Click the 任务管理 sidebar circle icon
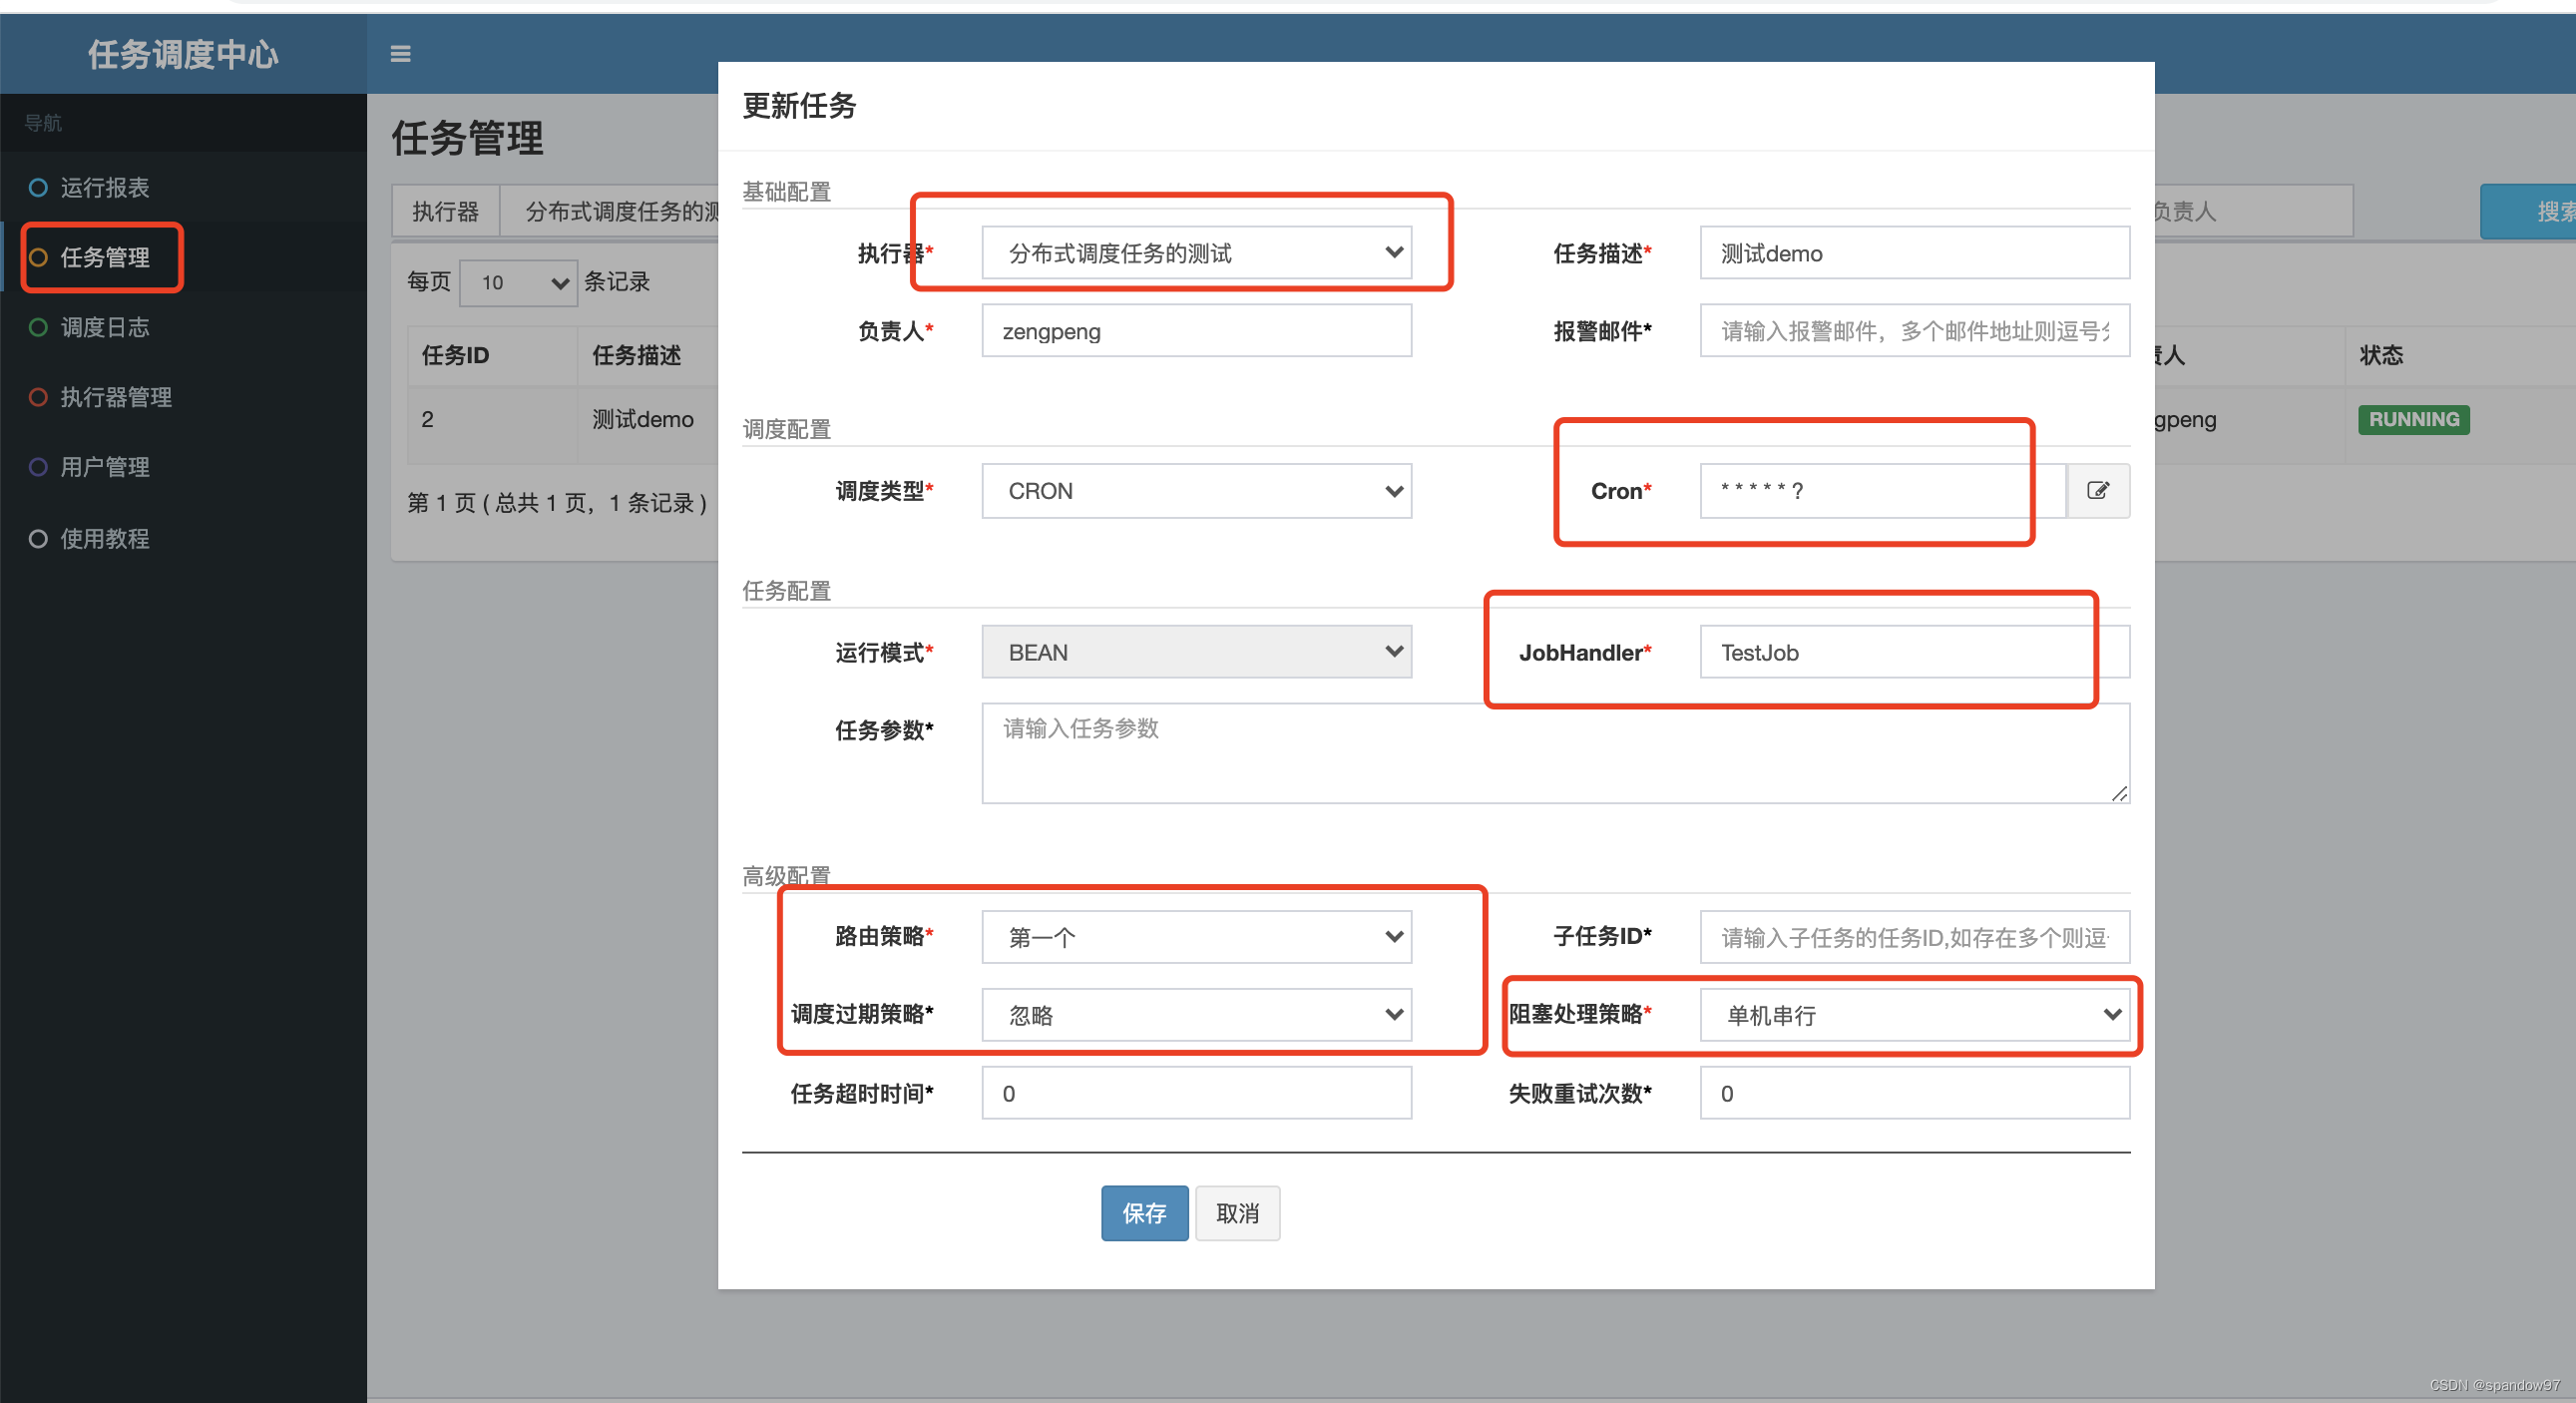Viewport: 2576px width, 1403px height. (38, 257)
